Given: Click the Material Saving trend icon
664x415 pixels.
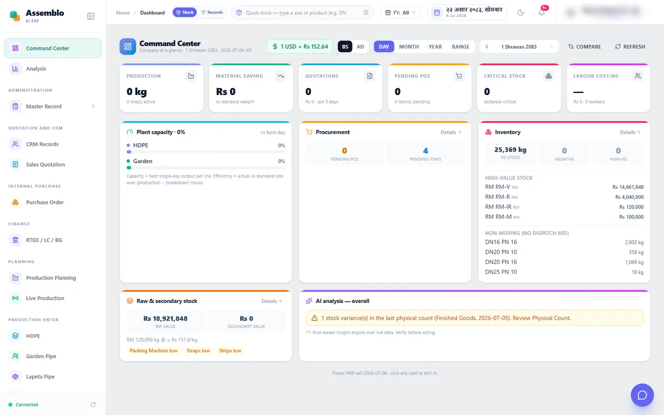Looking at the screenshot, I should pyautogui.click(x=281, y=76).
